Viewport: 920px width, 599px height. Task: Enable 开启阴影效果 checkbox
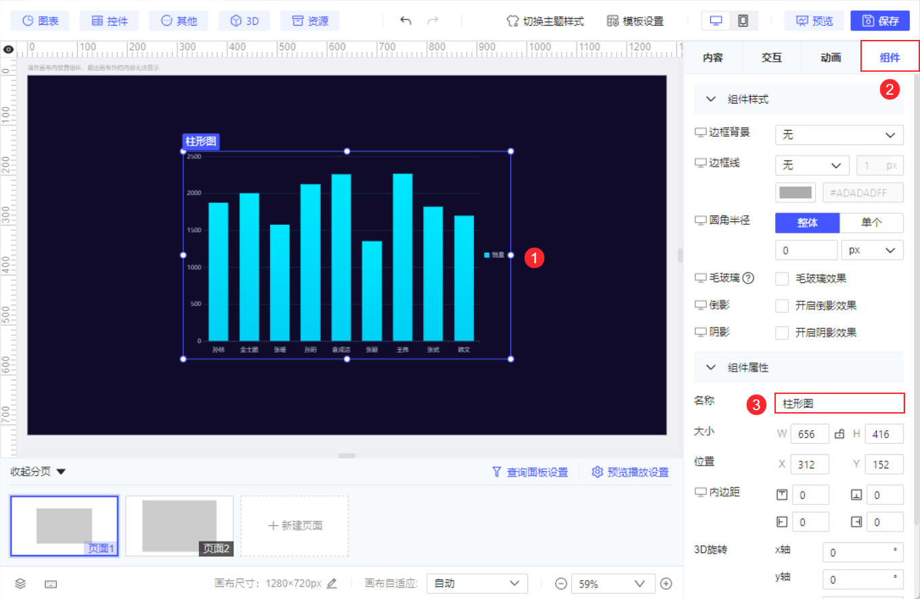(x=782, y=333)
